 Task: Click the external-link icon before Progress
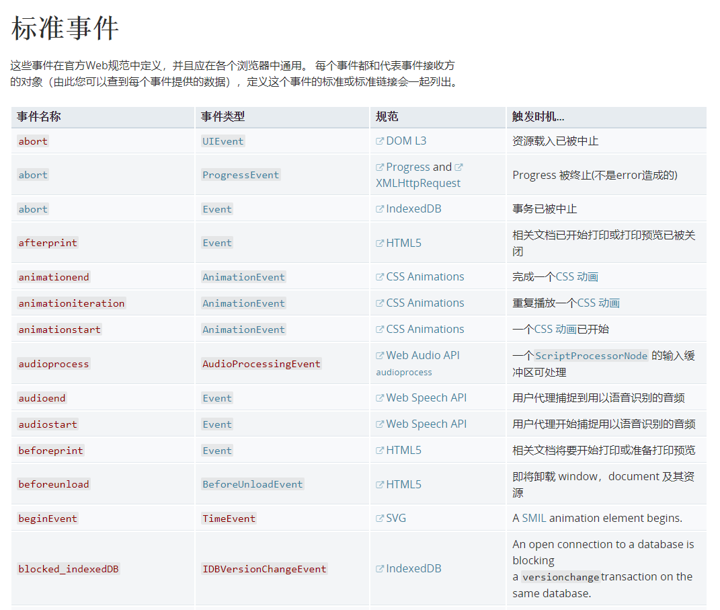(x=380, y=167)
